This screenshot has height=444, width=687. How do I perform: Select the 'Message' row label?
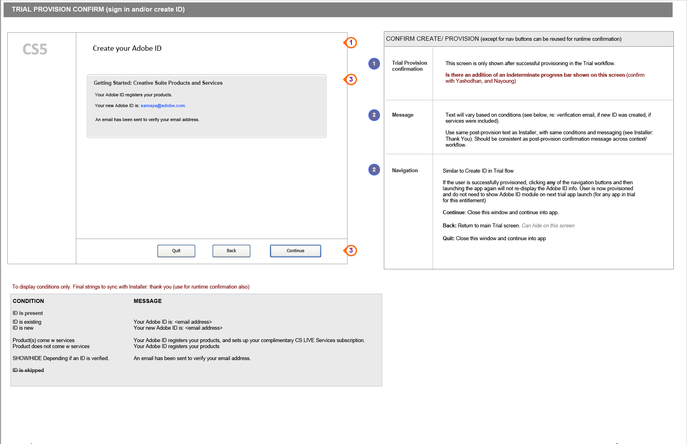(x=403, y=115)
